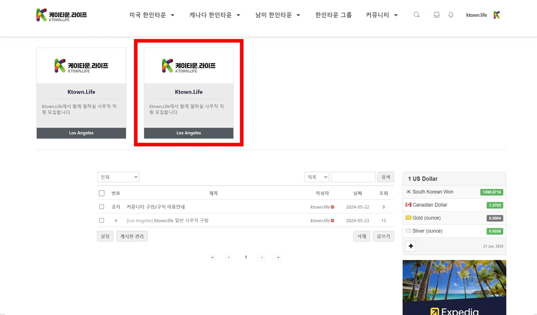Viewport: 537px width, 315px height.
Task: Check the box for post number 4
Action: tap(102, 220)
